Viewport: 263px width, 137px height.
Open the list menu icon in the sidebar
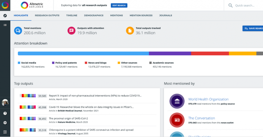pyautogui.click(x=5, y=25)
